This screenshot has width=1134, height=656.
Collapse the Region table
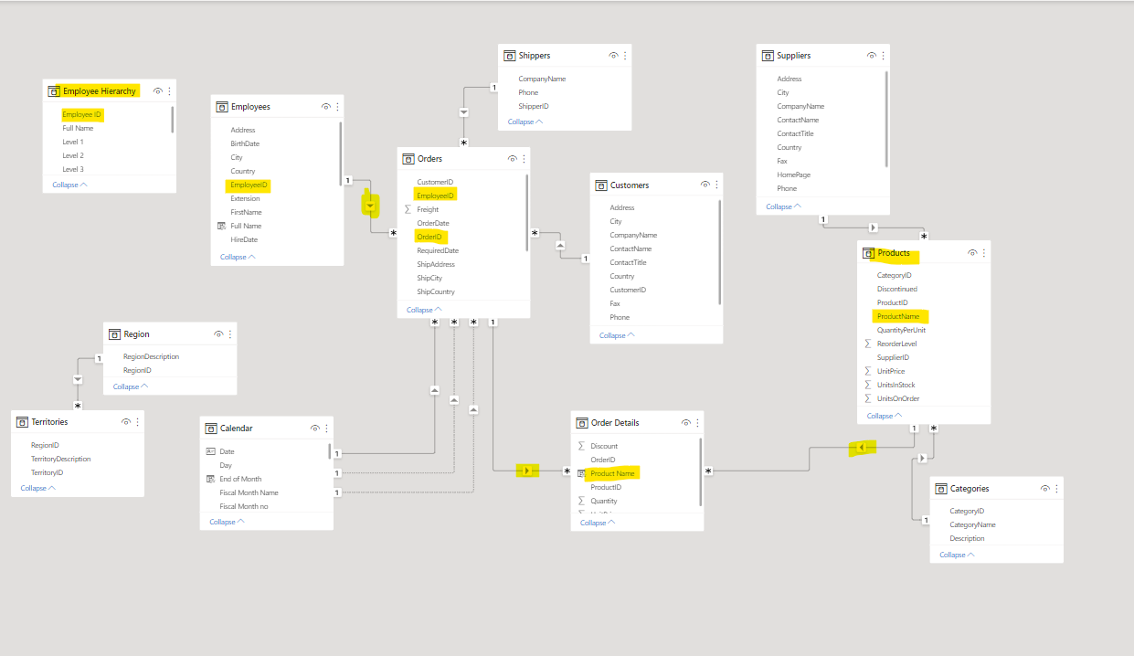[131, 386]
